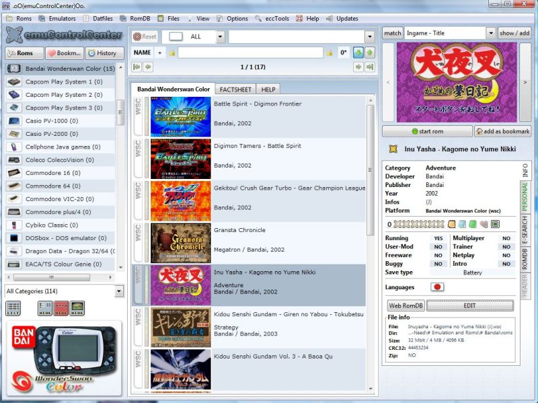This screenshot has height=403, width=538.
Task: Go to previous results page arrow
Action: [148, 67]
